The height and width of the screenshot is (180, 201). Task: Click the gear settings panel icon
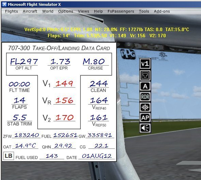(x=145, y=107)
